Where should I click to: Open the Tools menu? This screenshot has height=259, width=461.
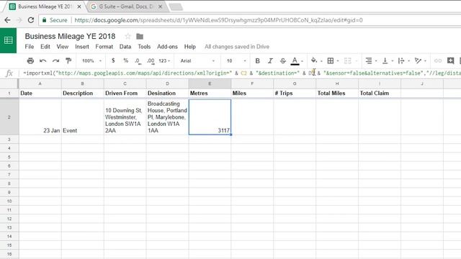144,47
